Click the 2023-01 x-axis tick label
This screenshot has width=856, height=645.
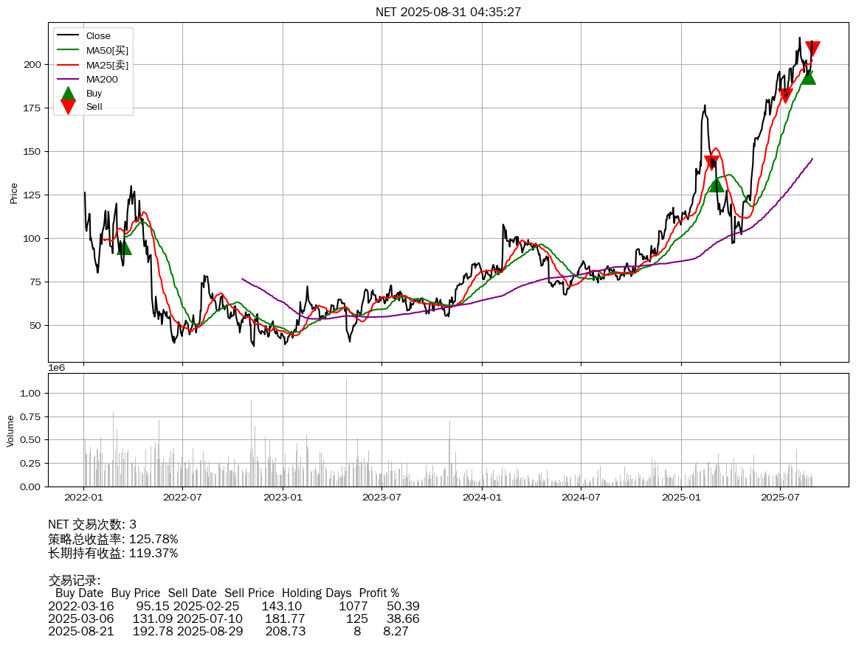[283, 498]
